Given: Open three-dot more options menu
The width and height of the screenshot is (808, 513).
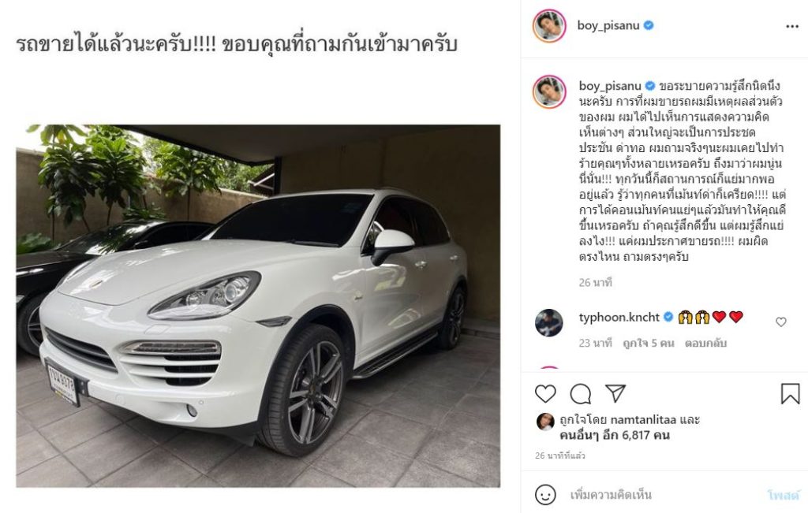Looking at the screenshot, I should [x=792, y=26].
